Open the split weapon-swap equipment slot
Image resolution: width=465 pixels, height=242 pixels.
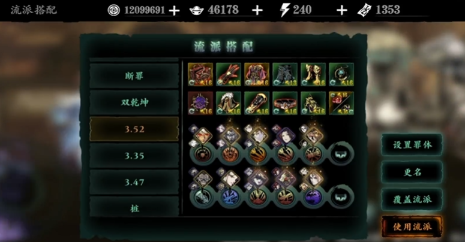[x=341, y=103]
